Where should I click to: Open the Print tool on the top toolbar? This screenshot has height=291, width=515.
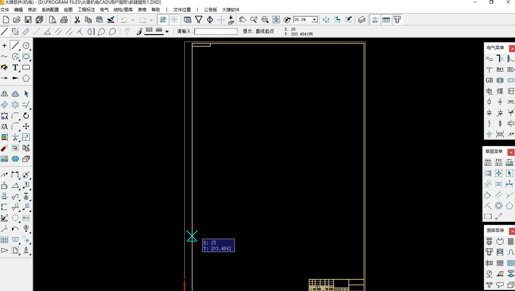[x=64, y=20]
